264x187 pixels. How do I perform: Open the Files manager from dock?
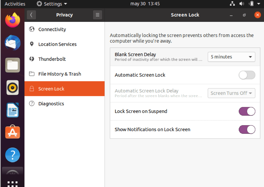click(x=12, y=65)
